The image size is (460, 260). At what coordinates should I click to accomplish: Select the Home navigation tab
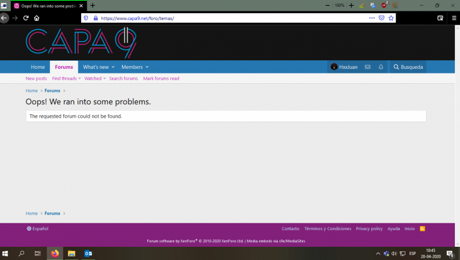click(37, 67)
